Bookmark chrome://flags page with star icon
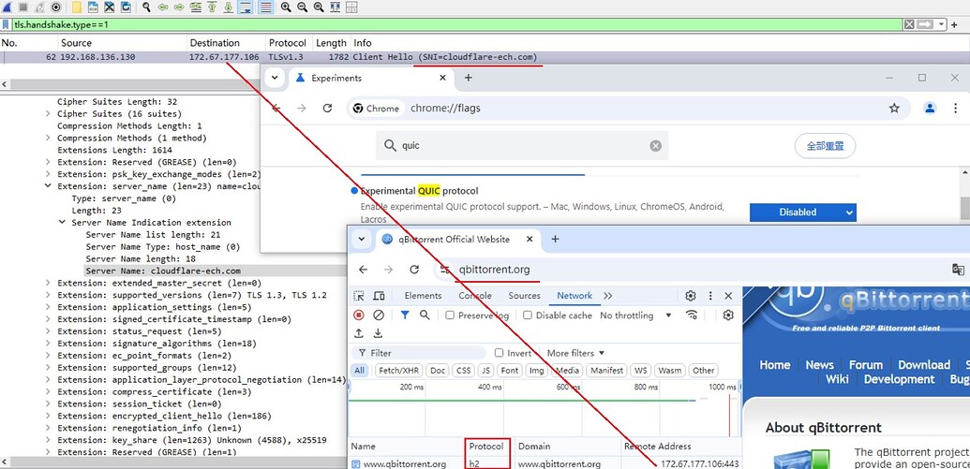The height and width of the screenshot is (469, 970). coord(894,109)
